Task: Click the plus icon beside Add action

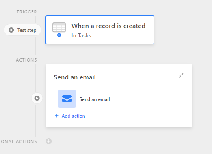Action: (x=57, y=116)
